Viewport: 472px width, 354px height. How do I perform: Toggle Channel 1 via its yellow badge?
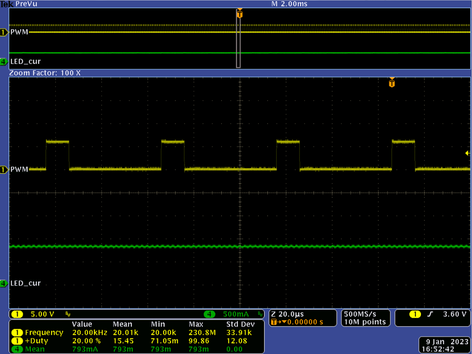tap(17, 314)
